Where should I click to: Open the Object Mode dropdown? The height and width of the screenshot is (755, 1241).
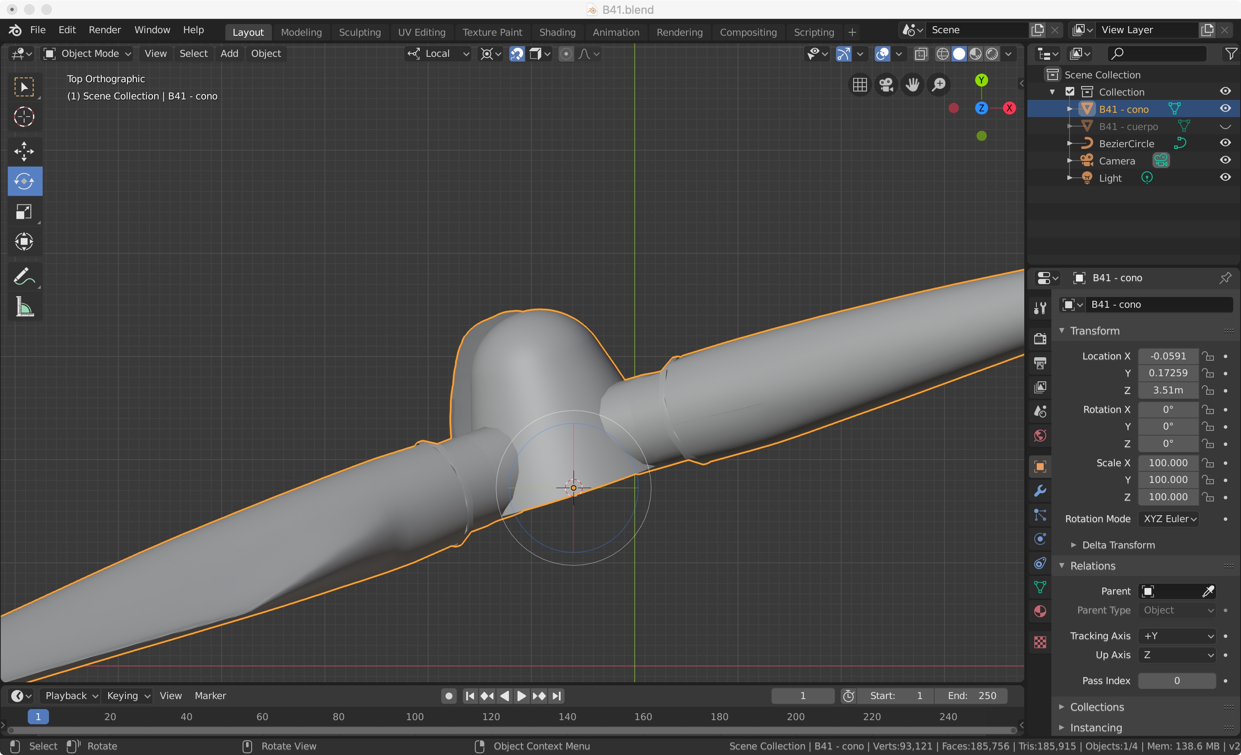(87, 54)
